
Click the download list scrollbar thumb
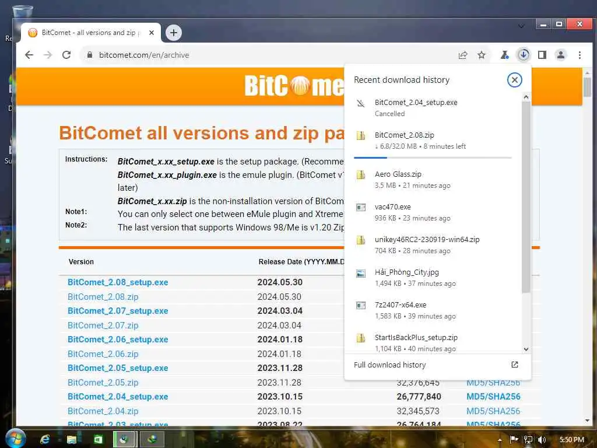coord(526,197)
